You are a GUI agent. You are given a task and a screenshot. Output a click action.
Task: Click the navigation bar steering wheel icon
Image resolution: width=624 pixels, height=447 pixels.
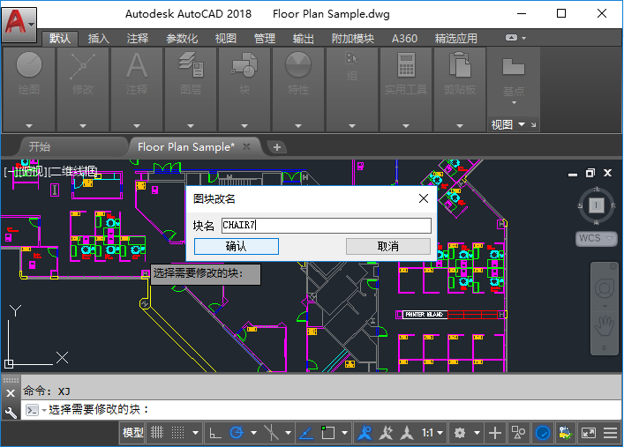604,288
